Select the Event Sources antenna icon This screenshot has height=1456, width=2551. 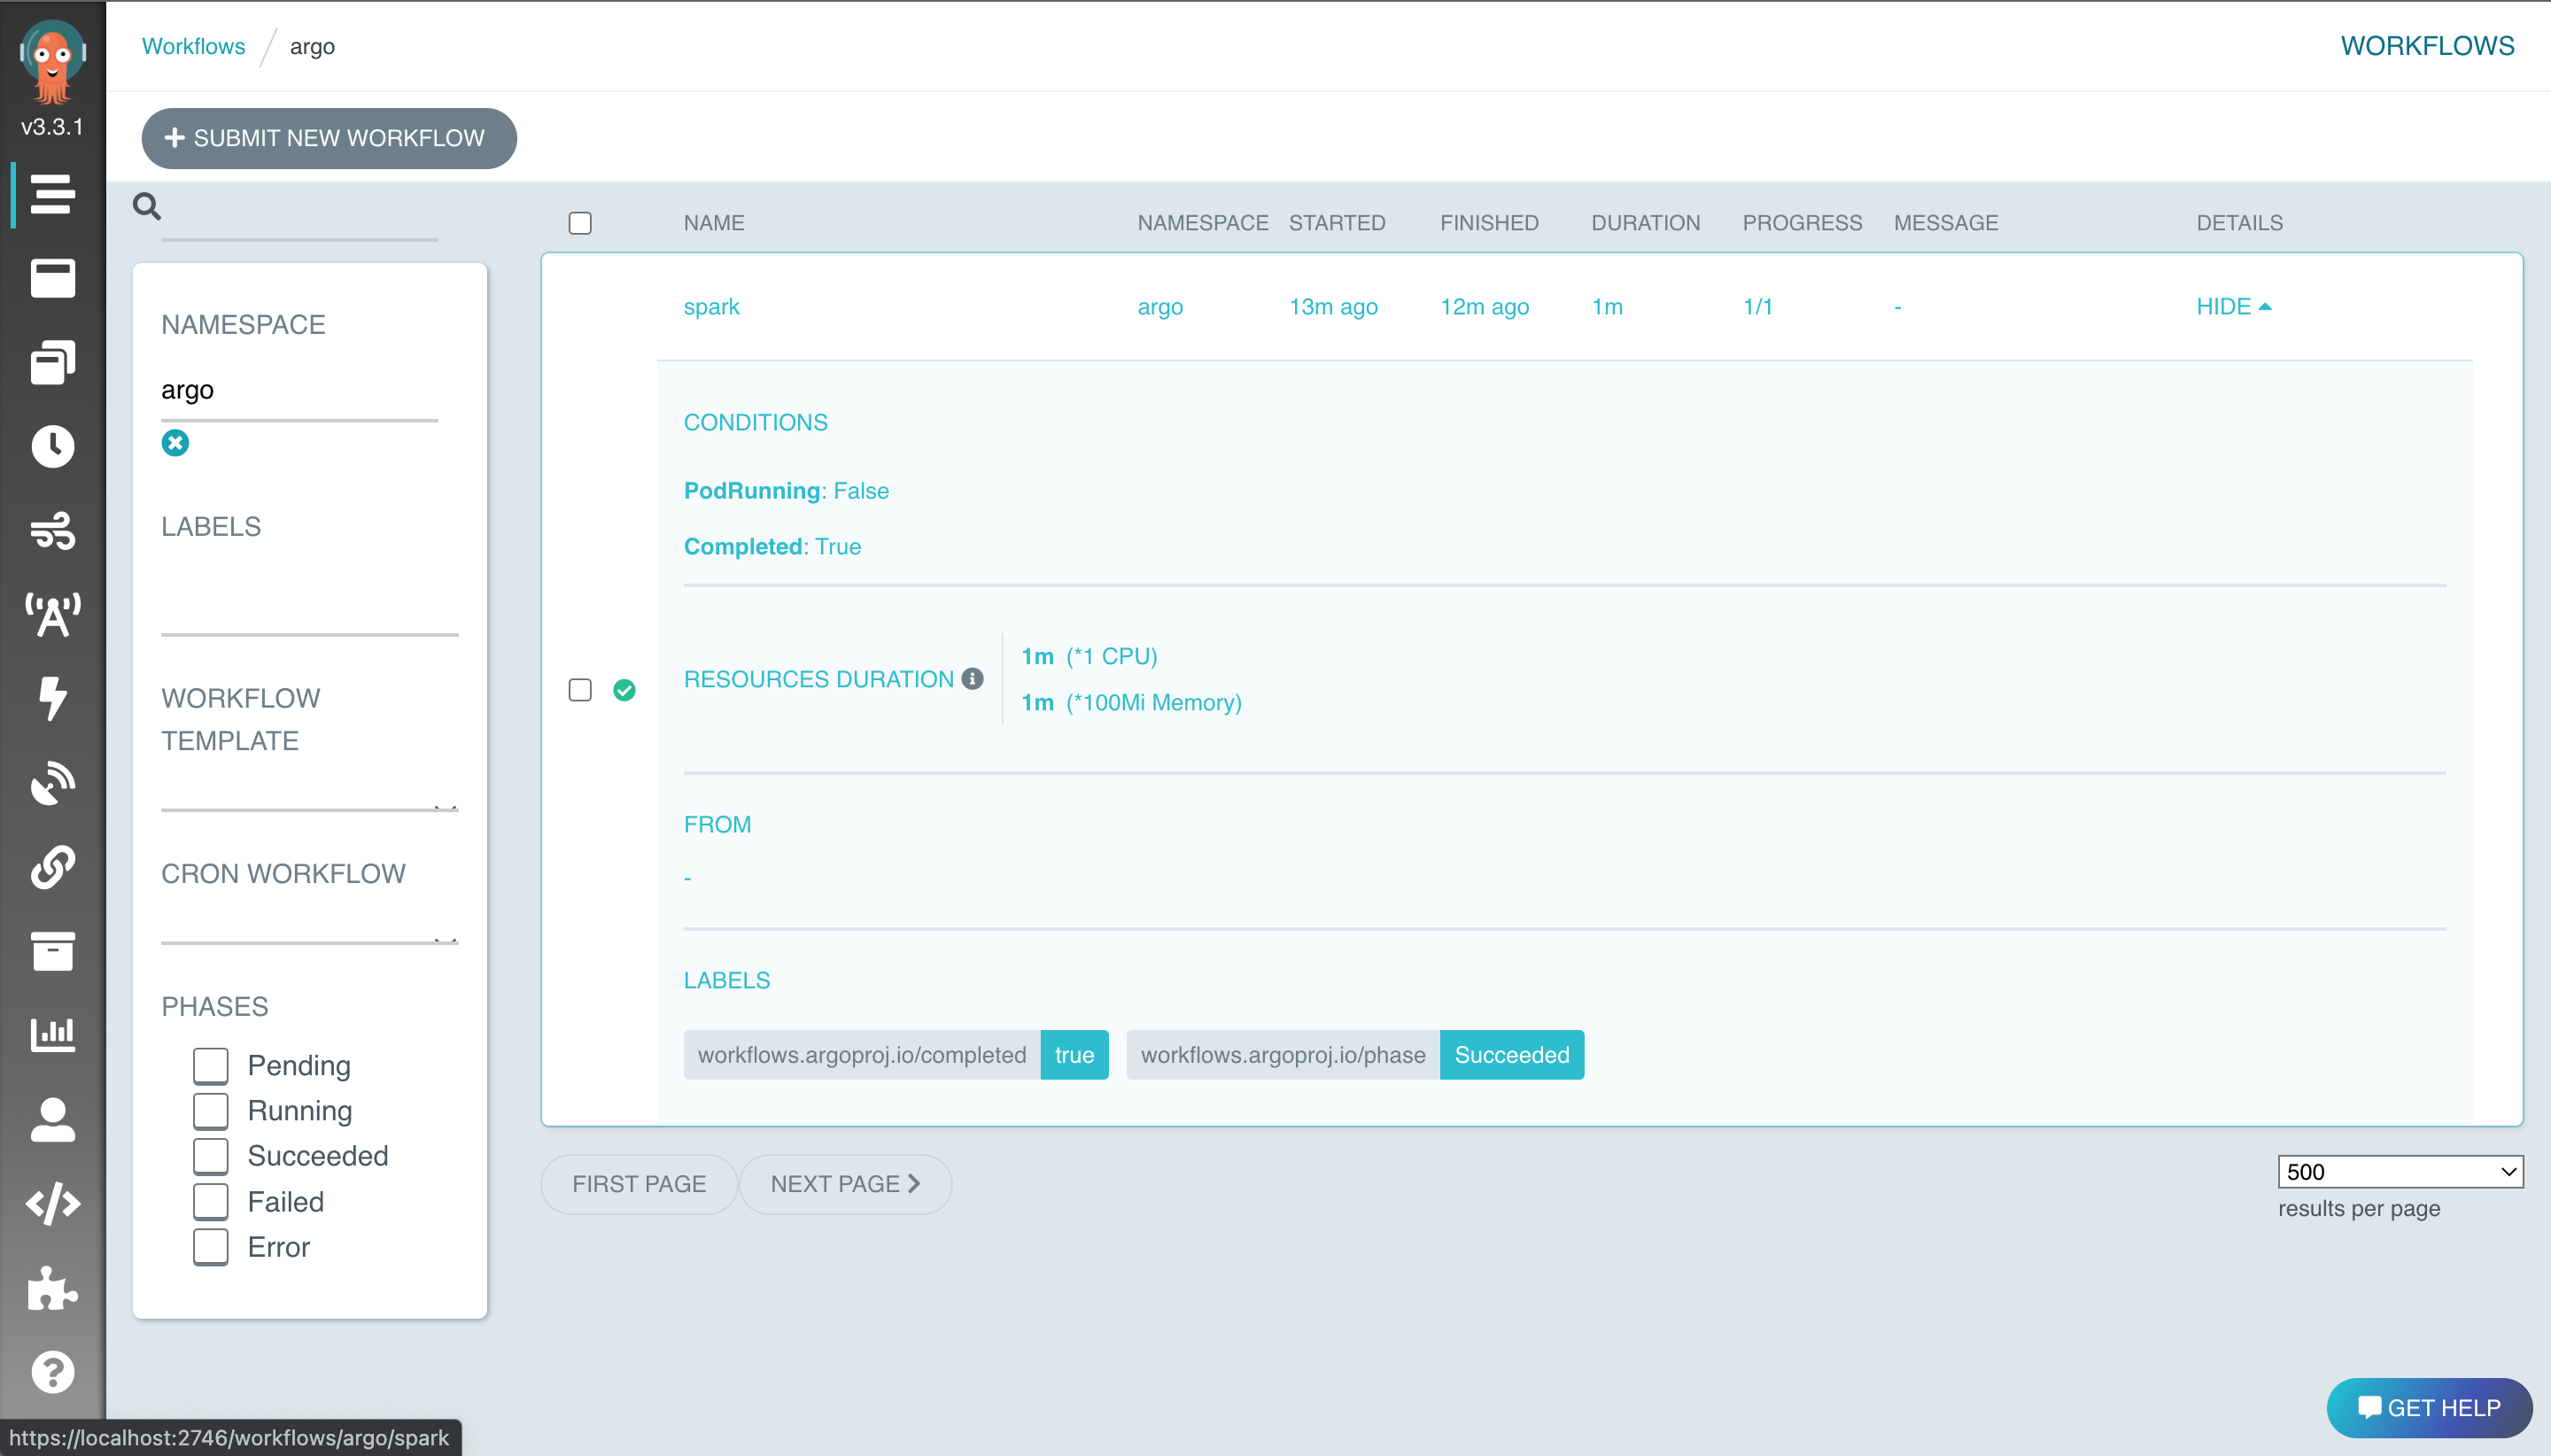54,615
